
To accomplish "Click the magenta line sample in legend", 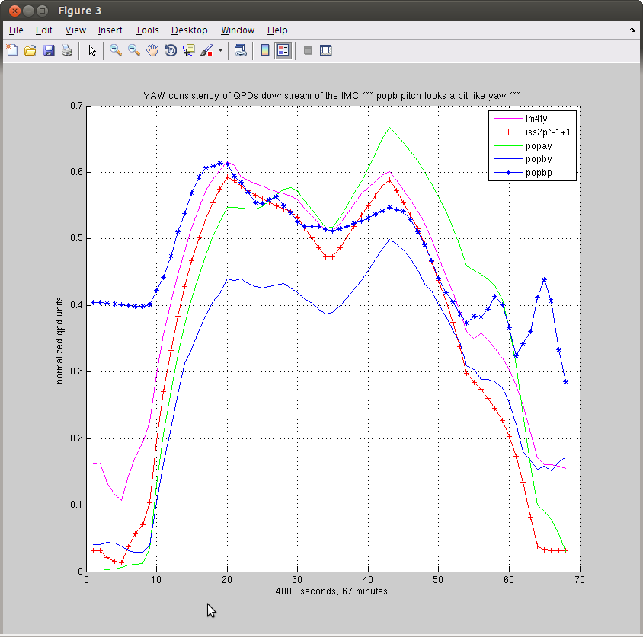I will click(508, 119).
